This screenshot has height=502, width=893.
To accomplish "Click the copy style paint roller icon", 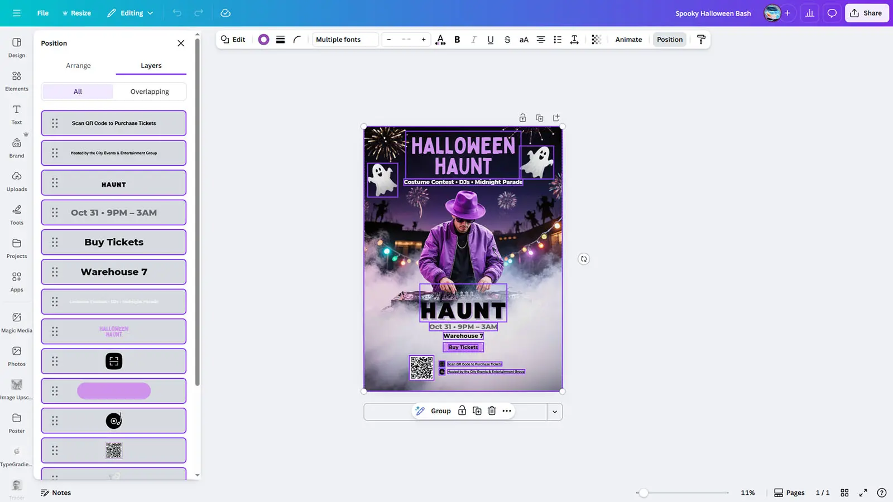I will pyautogui.click(x=701, y=40).
